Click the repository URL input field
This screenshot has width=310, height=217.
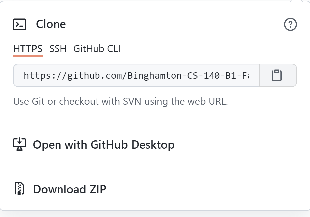pyautogui.click(x=136, y=76)
